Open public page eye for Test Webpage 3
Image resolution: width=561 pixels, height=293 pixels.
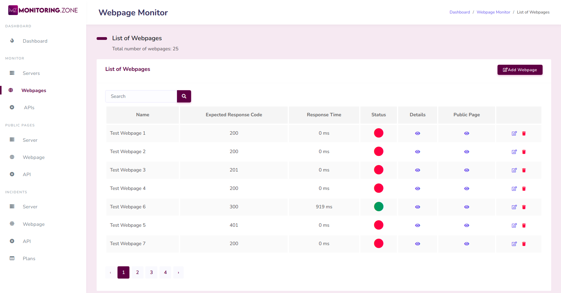[x=467, y=170]
